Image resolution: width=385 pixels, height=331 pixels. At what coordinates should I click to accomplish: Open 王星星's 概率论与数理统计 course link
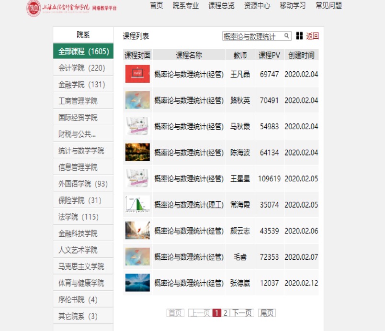coord(189,178)
